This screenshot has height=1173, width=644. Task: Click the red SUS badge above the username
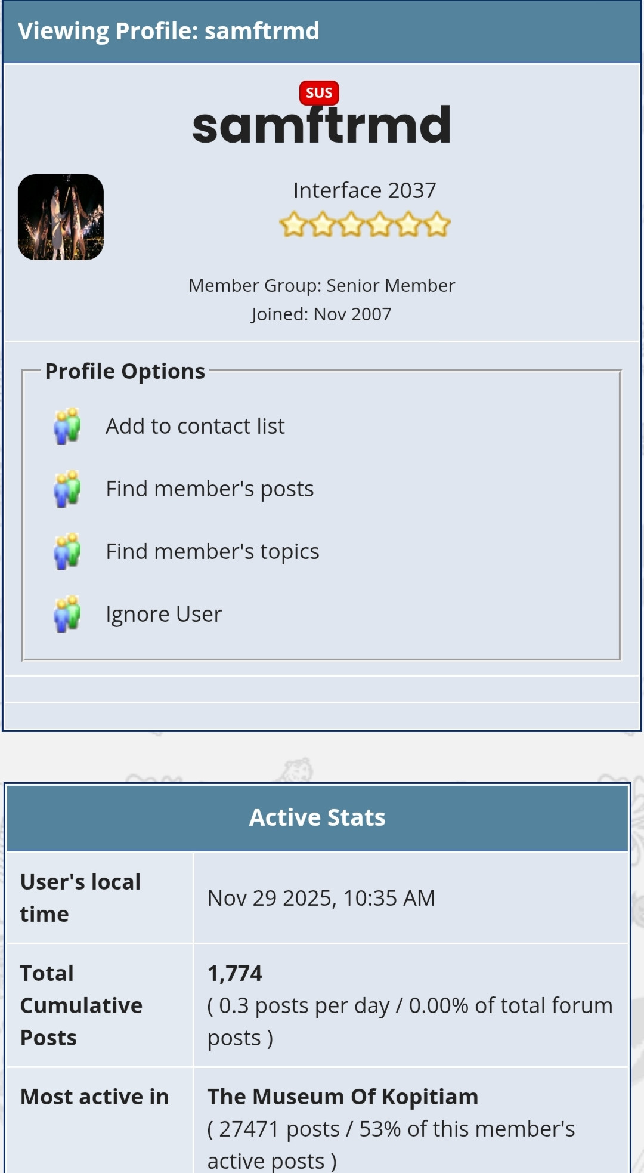(318, 92)
